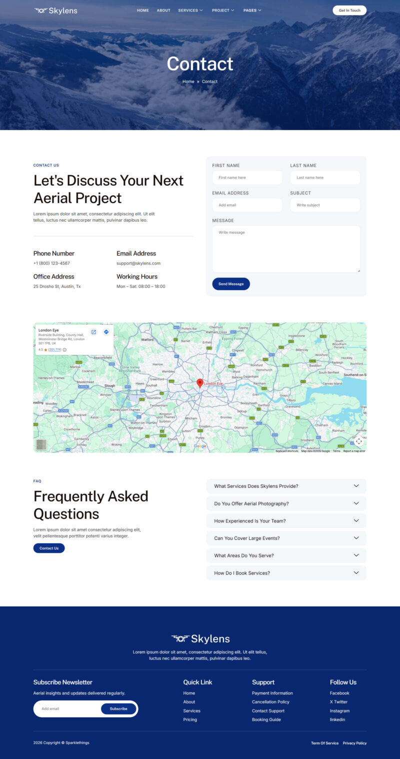Click 'London Eye' title on map card
The width and height of the screenshot is (400, 759).
point(48,330)
